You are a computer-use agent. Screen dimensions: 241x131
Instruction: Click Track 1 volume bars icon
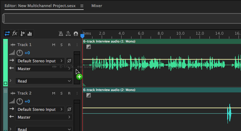point(12,53)
